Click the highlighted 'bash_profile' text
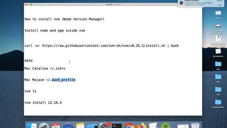This screenshot has height=128, width=227. point(63,80)
